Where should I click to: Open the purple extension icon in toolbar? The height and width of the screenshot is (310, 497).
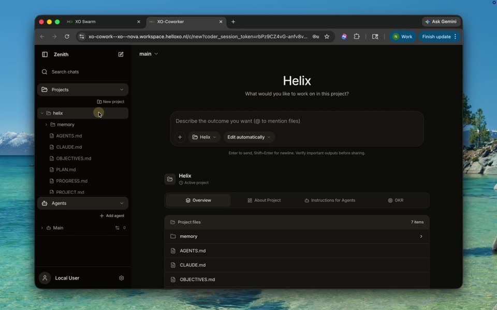click(x=344, y=37)
